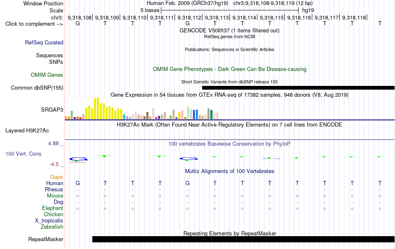Click the Human alignment row label
This screenshot has width=395, height=249.
pyautogui.click(x=54, y=183)
